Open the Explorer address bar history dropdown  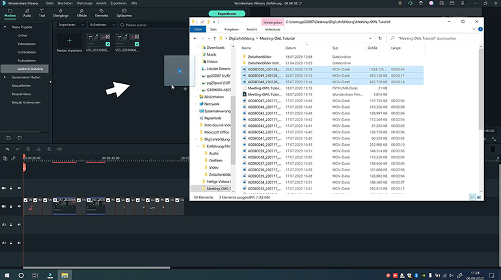[x=370, y=38]
